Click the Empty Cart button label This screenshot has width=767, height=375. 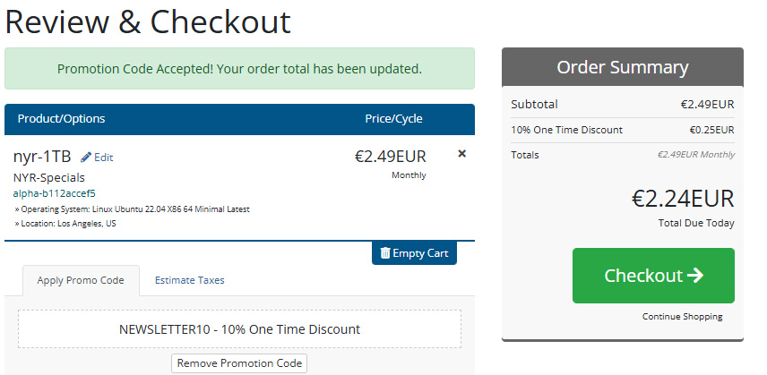tap(421, 253)
